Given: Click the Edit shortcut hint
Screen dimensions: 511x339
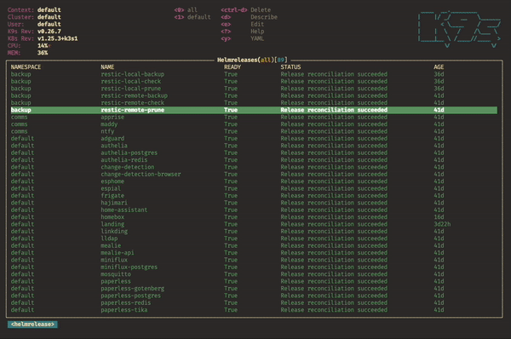Looking at the screenshot, I should click(x=242, y=24).
